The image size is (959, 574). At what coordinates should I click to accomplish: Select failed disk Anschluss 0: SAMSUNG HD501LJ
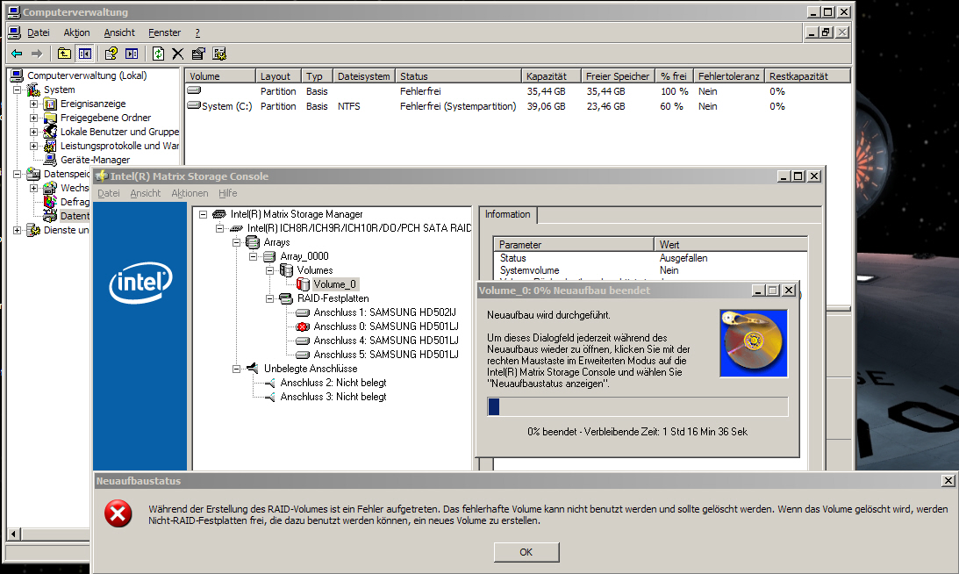(x=385, y=326)
